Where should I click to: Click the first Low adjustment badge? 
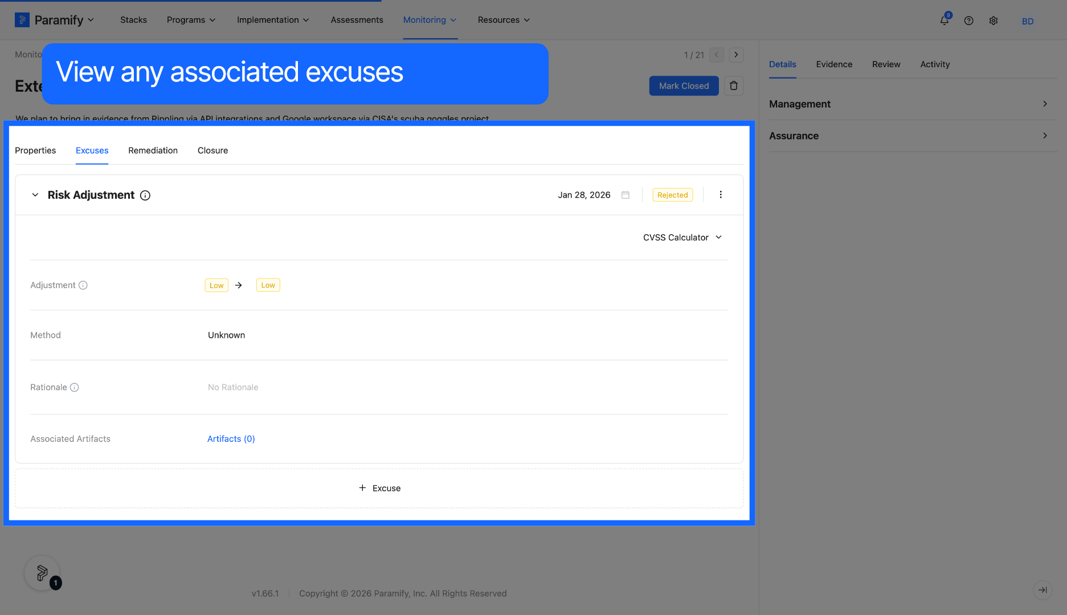tap(216, 285)
